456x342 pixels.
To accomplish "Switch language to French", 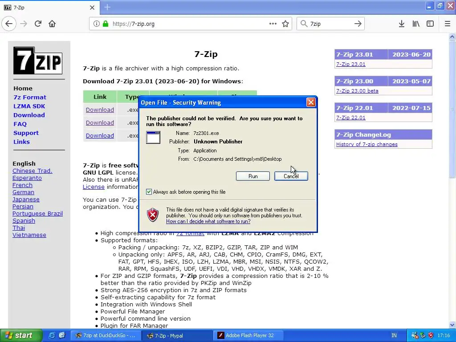I will coord(22,185).
